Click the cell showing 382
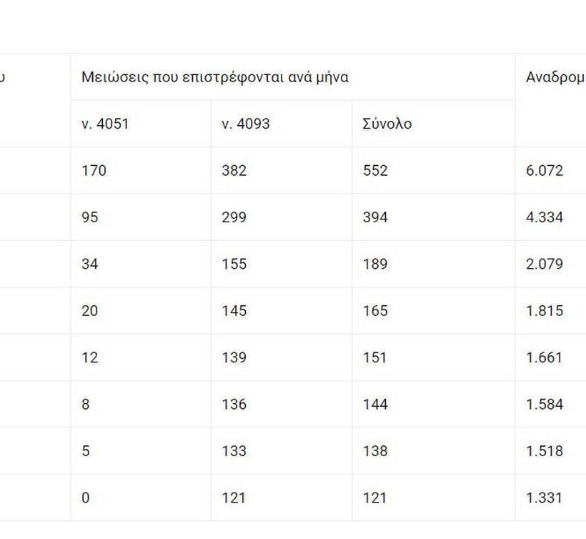The image size is (586, 539). click(234, 170)
